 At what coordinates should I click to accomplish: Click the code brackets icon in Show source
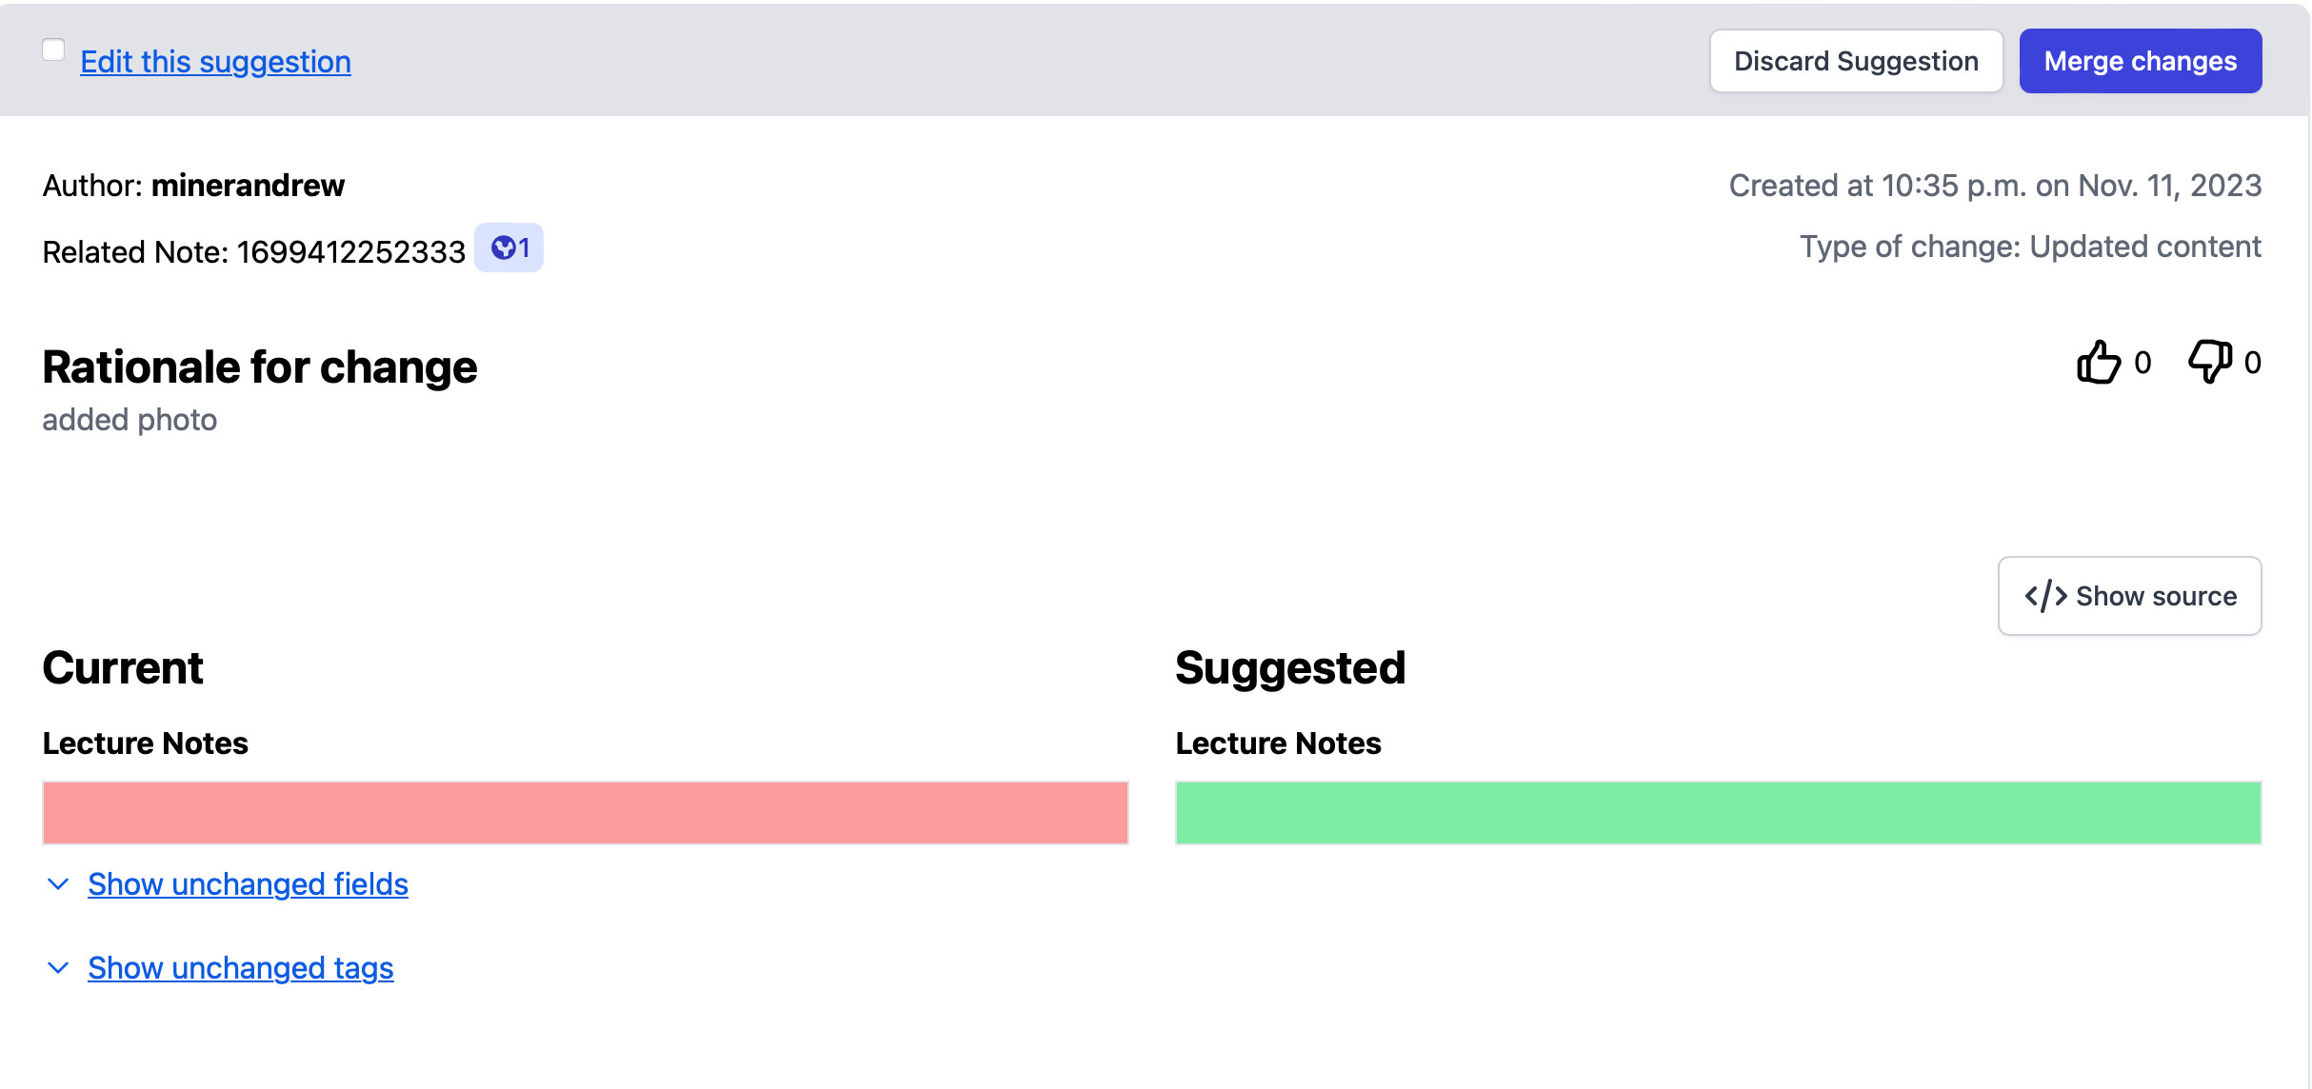tap(2045, 596)
